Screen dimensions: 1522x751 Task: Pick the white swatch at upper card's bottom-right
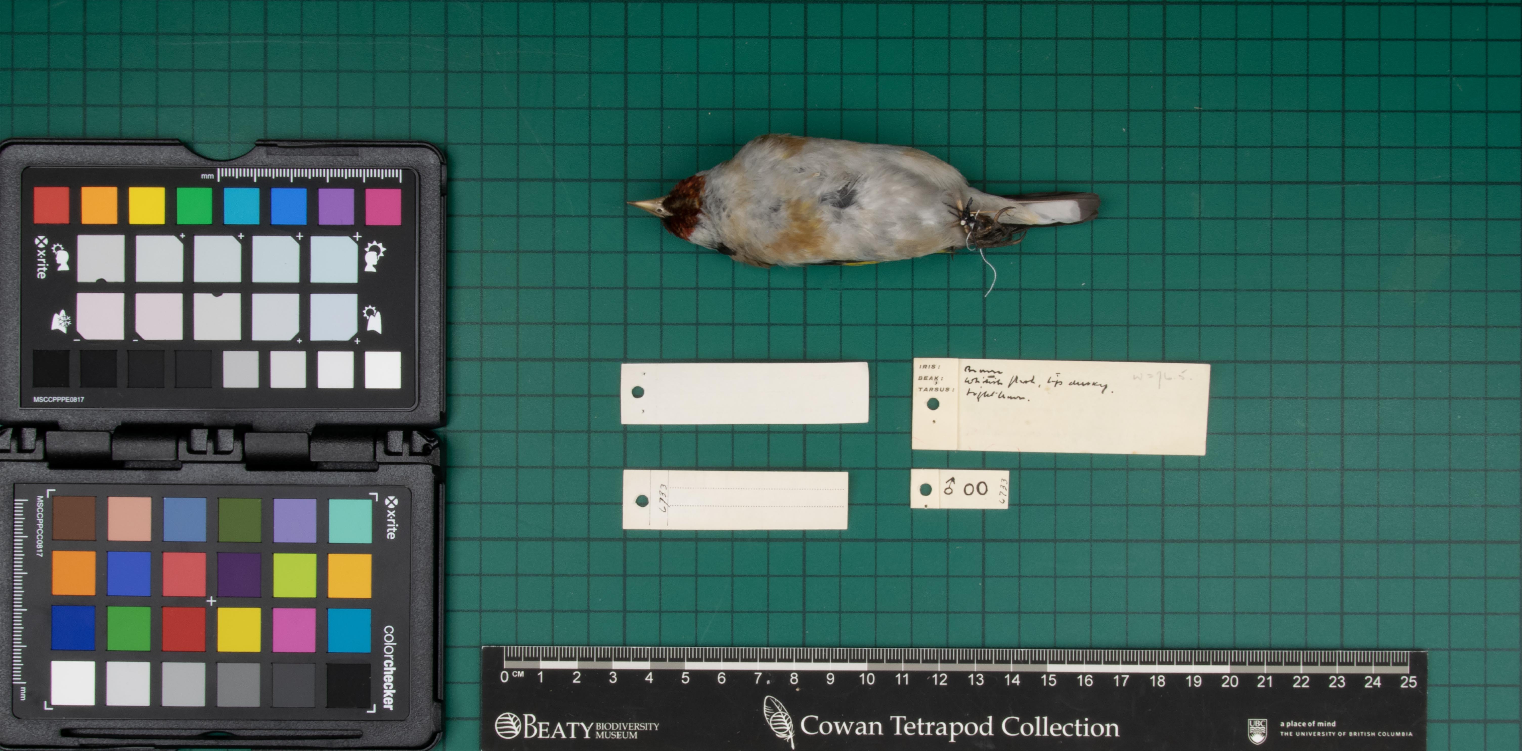(383, 370)
